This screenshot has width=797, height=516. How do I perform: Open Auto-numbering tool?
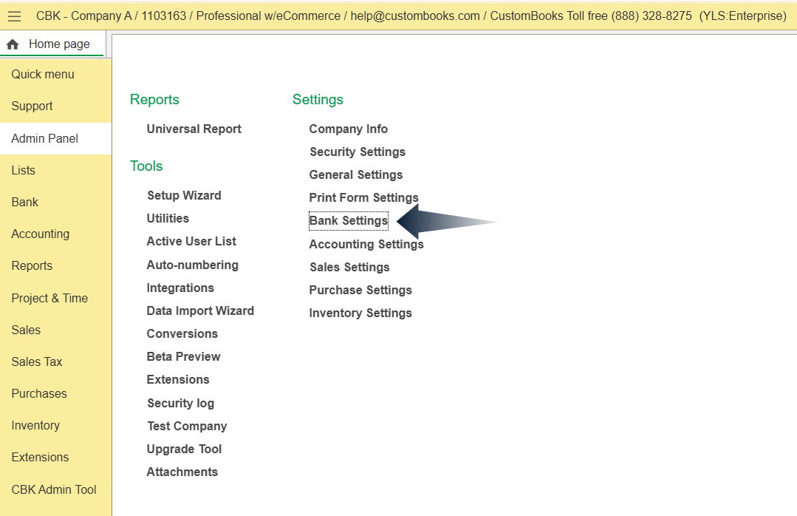(x=192, y=265)
